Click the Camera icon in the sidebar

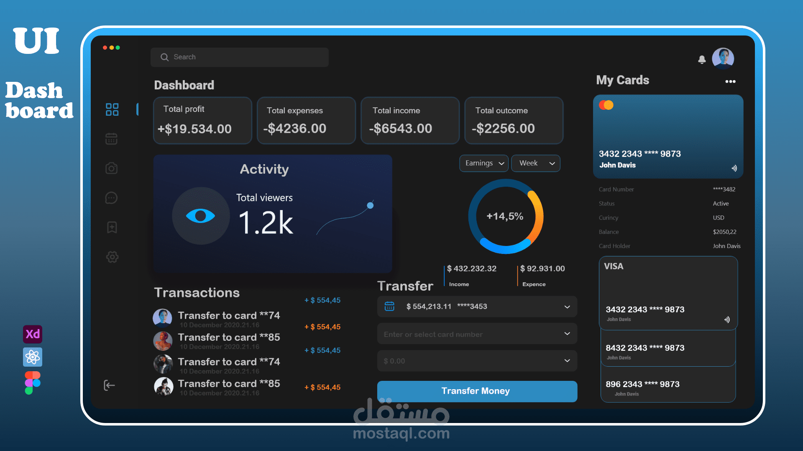[111, 168]
